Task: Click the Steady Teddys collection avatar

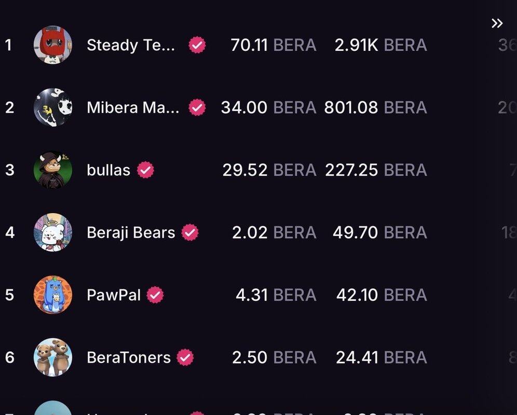Action: tap(53, 45)
